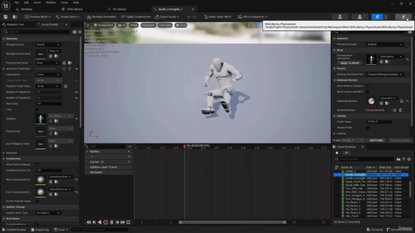Click Reimport Animation button
Image resolution: width=415 pixels, height=233 pixels.
102,17
